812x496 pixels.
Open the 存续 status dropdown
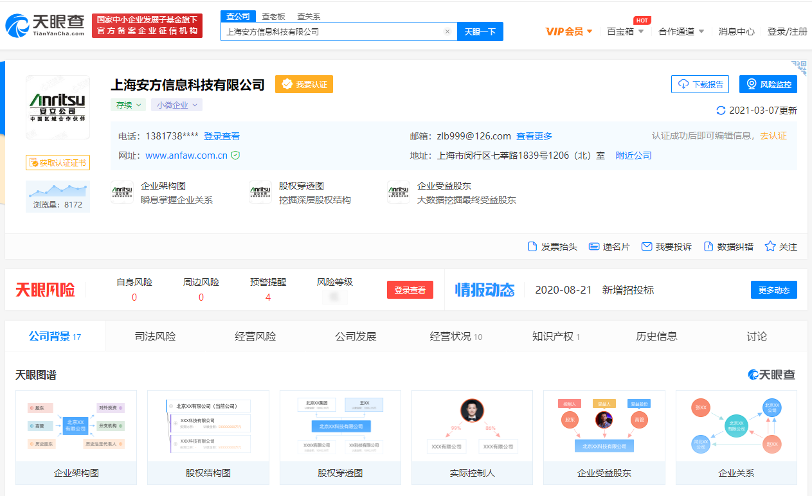coord(128,105)
